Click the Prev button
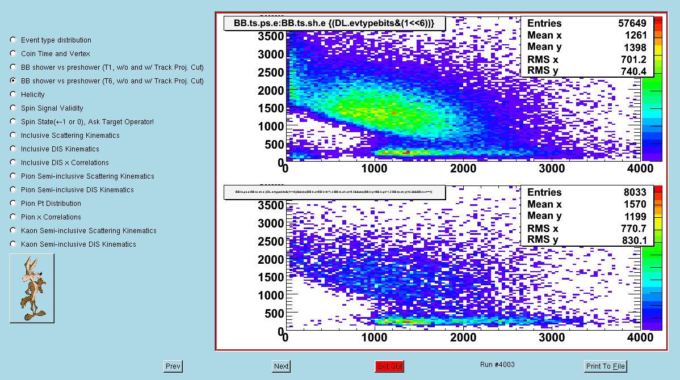Viewport: 680px width, 380px height. point(173,366)
